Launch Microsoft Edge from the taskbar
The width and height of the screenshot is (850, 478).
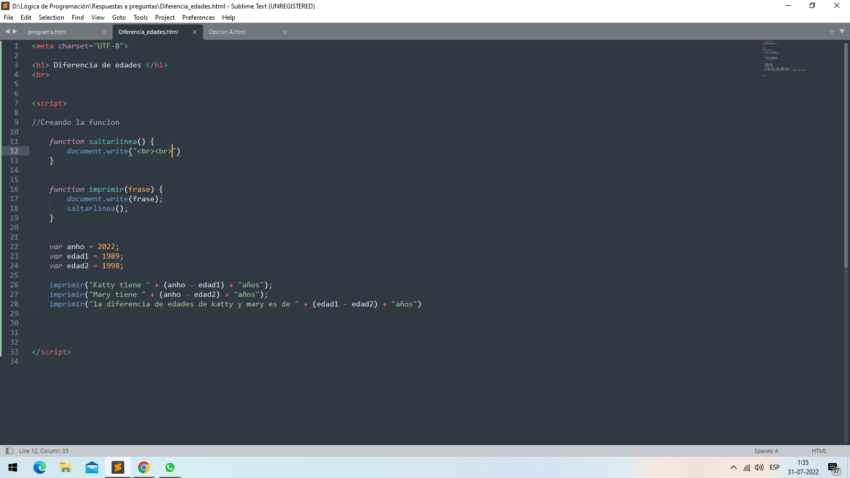pos(39,467)
